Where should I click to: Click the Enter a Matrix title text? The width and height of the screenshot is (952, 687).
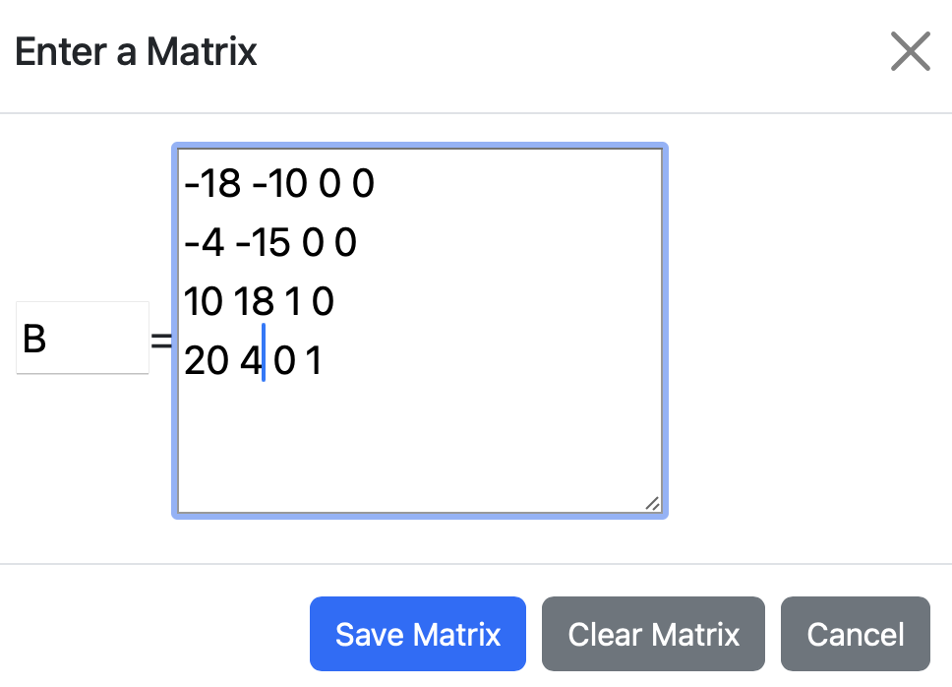[x=137, y=51]
